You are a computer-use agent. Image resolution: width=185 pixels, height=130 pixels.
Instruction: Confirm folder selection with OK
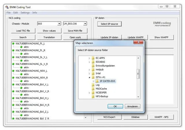pos(115,106)
